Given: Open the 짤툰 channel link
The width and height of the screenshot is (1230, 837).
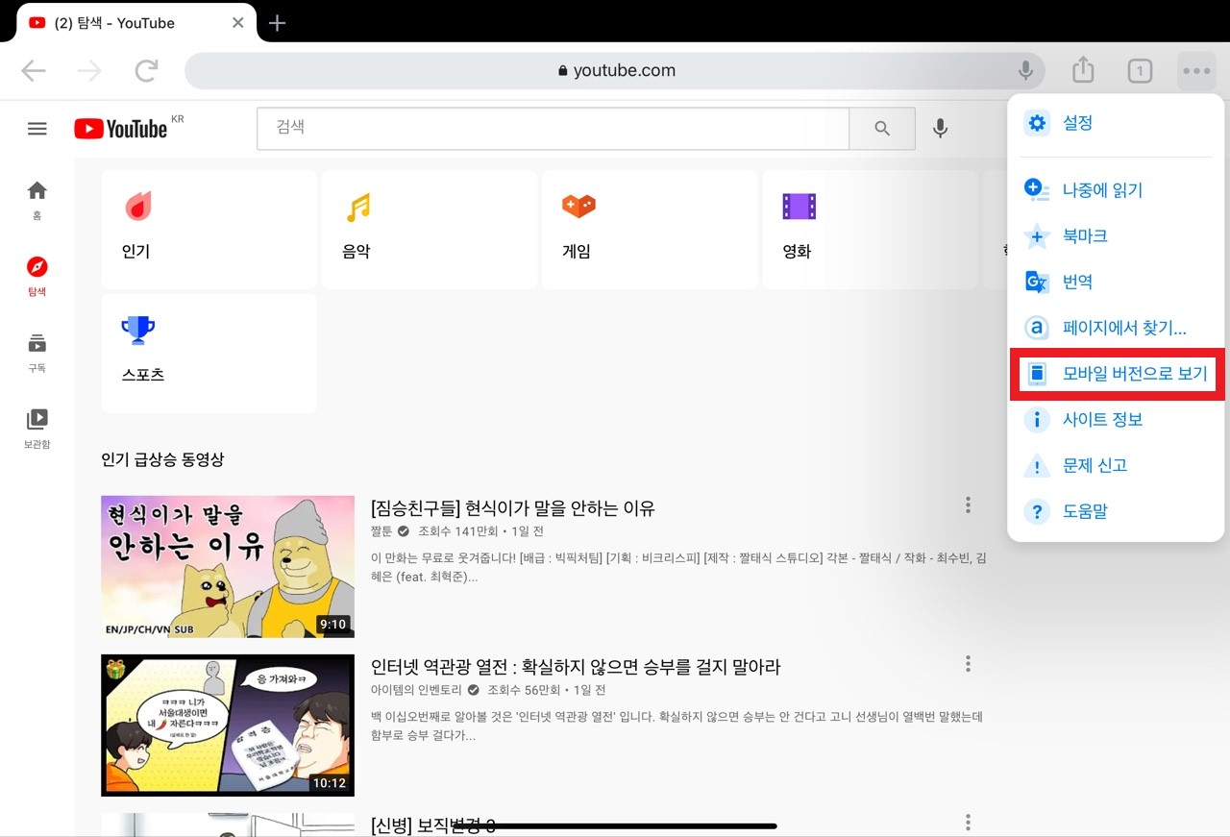Looking at the screenshot, I should [382, 531].
